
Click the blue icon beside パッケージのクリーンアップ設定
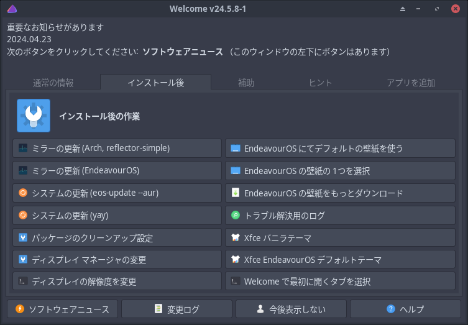pos(23,237)
